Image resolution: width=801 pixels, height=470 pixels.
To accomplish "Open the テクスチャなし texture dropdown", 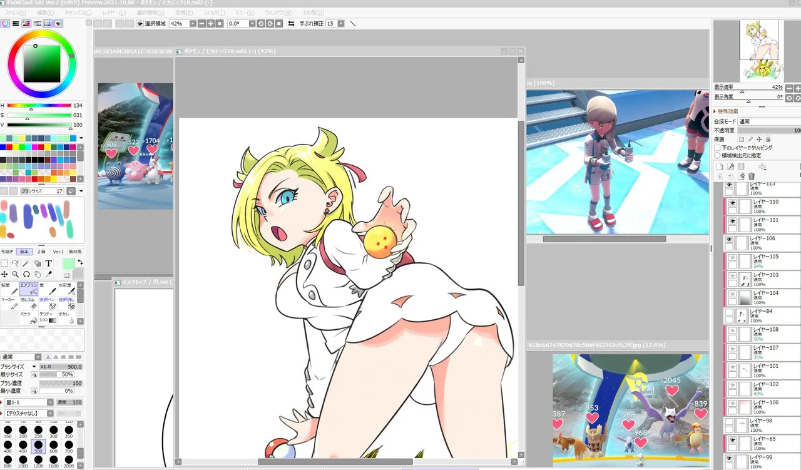I will 50,413.
